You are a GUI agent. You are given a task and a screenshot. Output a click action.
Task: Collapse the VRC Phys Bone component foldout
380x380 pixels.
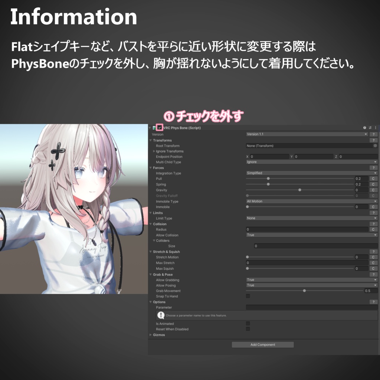(x=150, y=128)
